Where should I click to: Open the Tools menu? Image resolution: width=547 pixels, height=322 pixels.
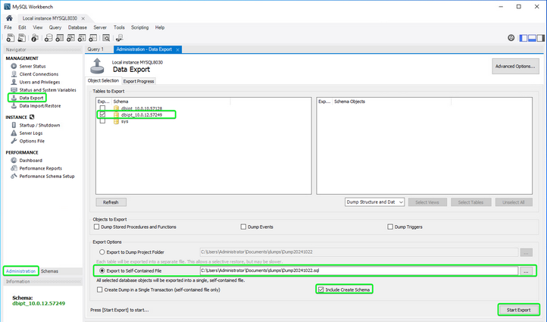click(x=119, y=27)
